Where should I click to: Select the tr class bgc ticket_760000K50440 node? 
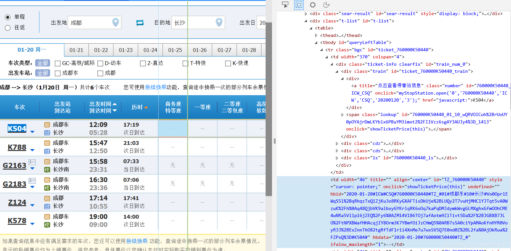click(379, 50)
